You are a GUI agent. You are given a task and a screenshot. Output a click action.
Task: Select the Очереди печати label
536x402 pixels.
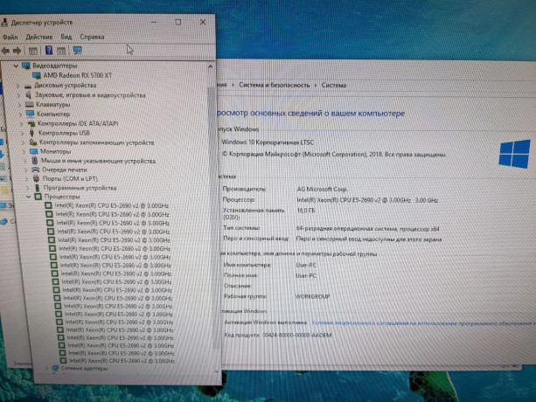pyautogui.click(x=65, y=170)
